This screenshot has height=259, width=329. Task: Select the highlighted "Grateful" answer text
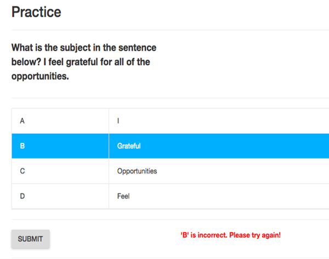[129, 146]
